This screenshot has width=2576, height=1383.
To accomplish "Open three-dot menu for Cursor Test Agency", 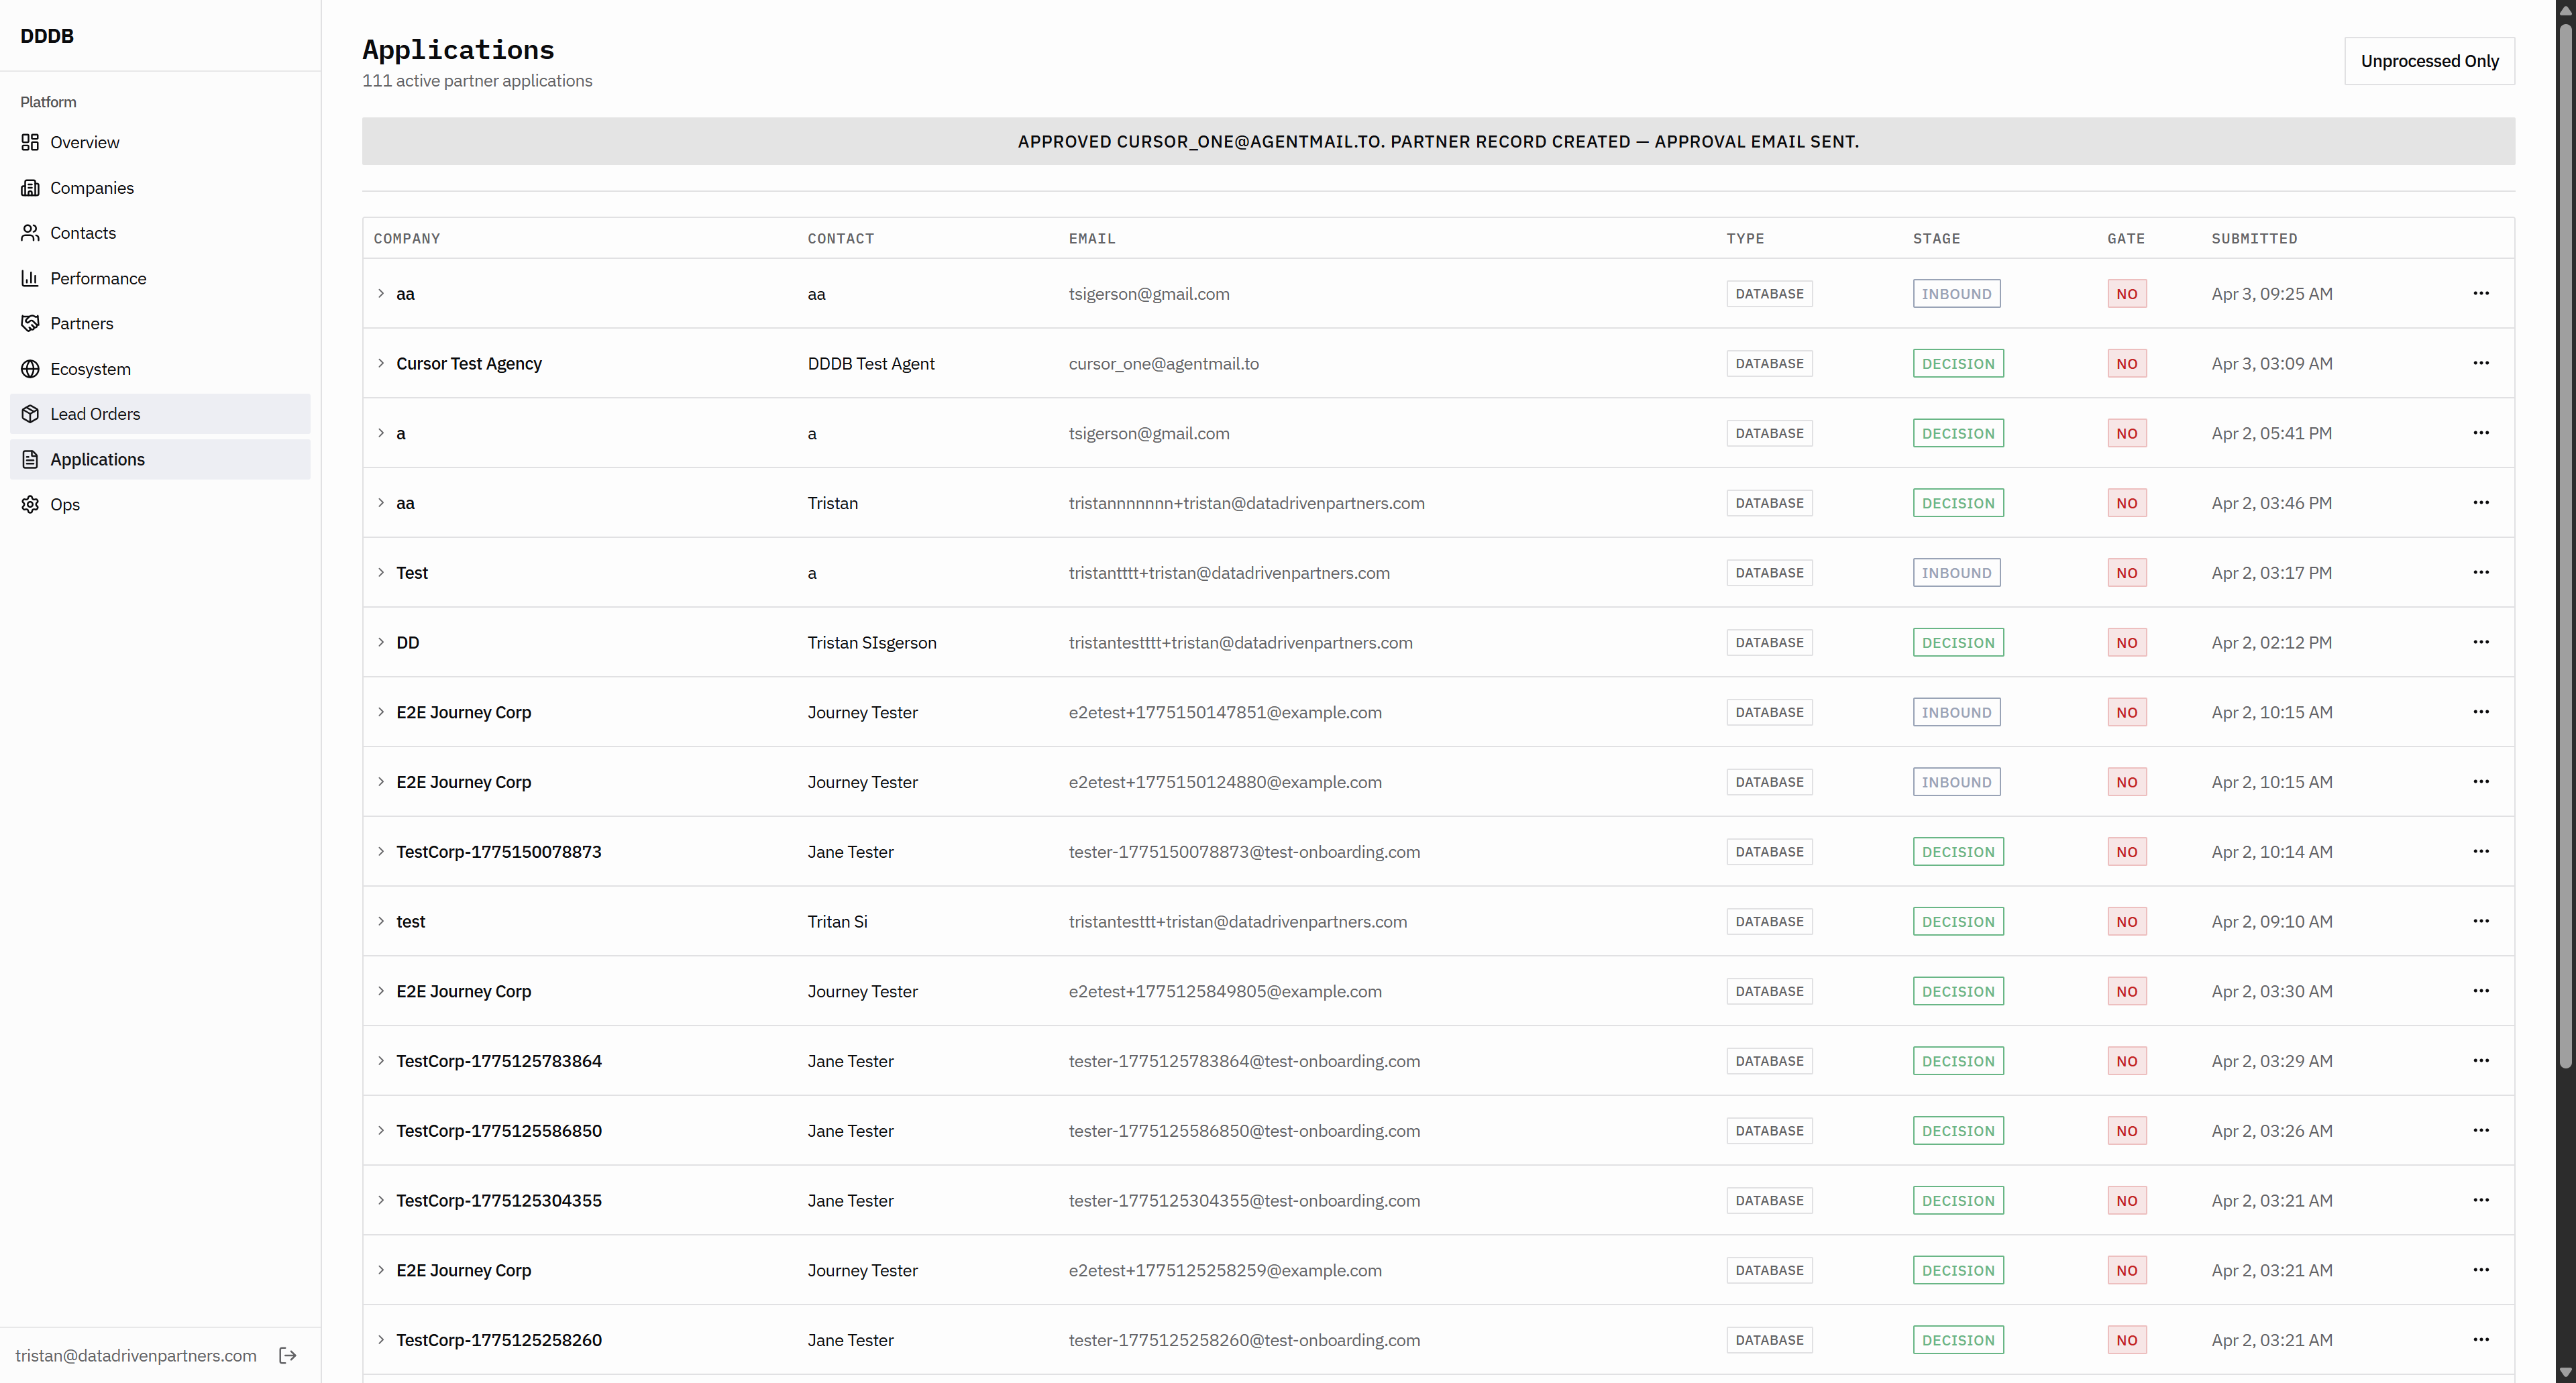I will tap(2480, 363).
